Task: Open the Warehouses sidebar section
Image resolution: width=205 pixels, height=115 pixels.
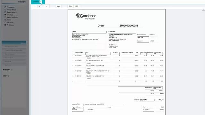Action: point(14,54)
